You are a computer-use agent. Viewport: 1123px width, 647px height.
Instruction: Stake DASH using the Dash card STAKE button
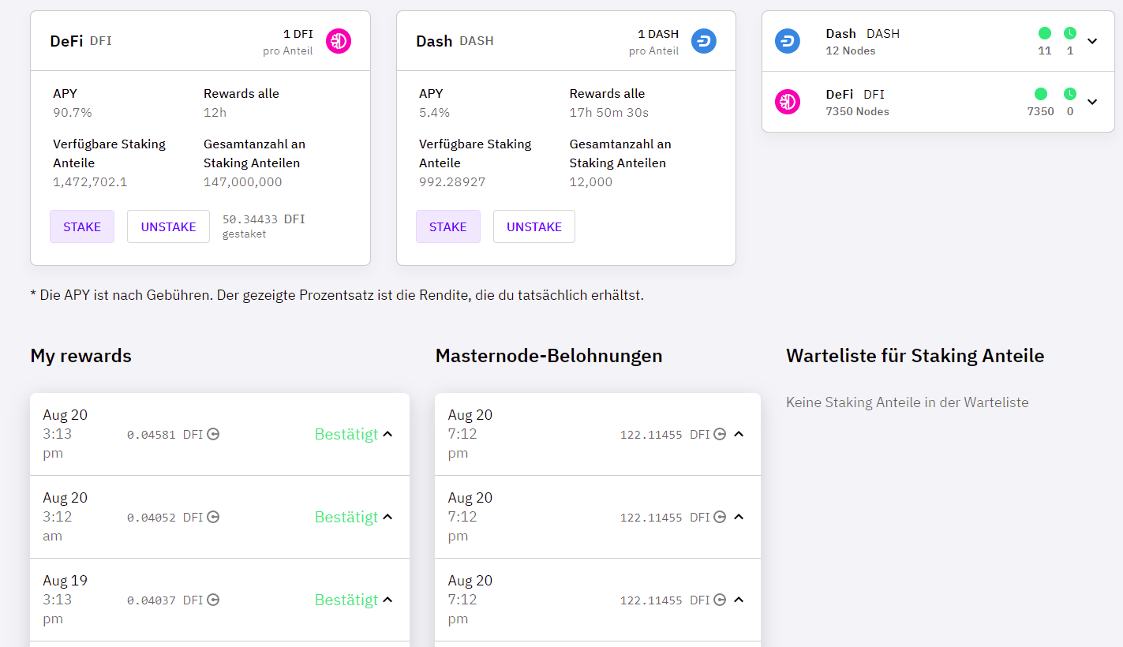[x=448, y=226]
